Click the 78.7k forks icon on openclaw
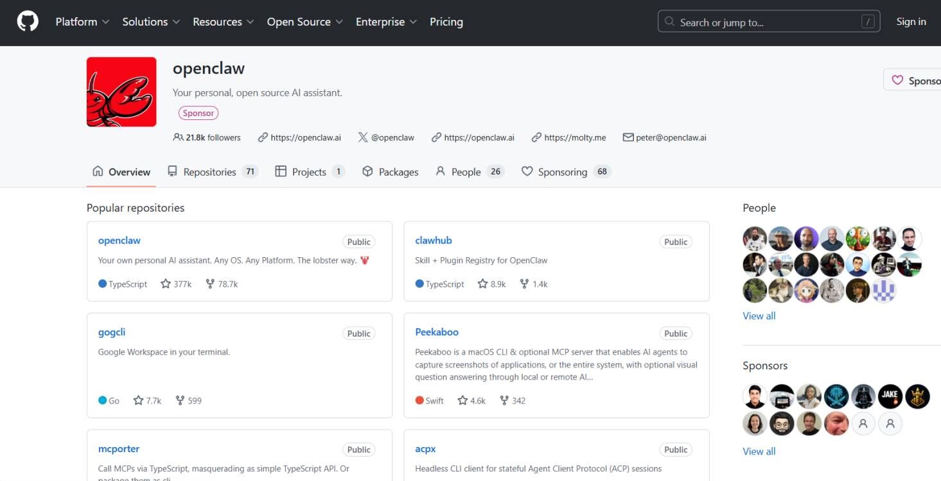The height and width of the screenshot is (481, 941). [210, 283]
